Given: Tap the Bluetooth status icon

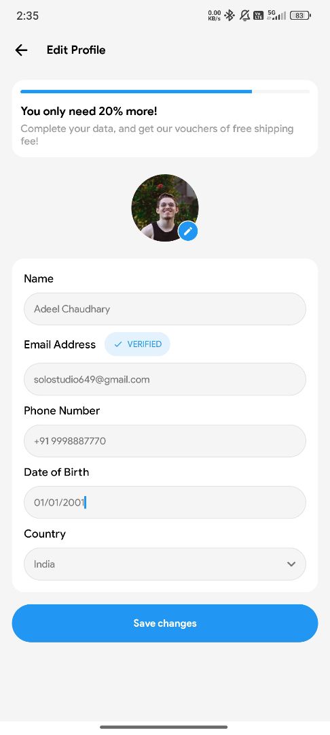Looking at the screenshot, I should pos(229,16).
